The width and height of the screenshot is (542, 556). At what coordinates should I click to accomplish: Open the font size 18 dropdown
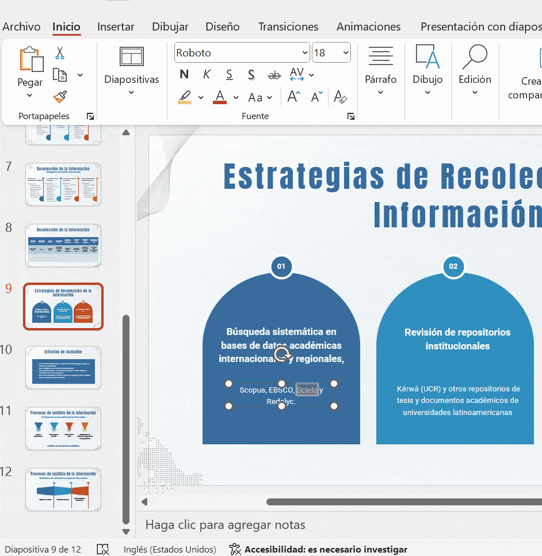coord(346,53)
